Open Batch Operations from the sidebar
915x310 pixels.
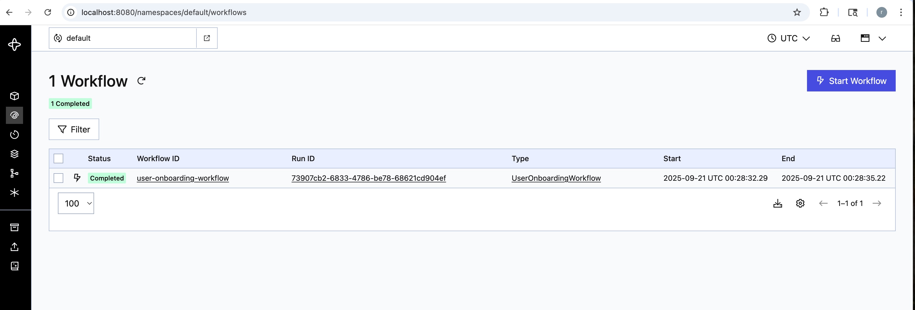14,174
